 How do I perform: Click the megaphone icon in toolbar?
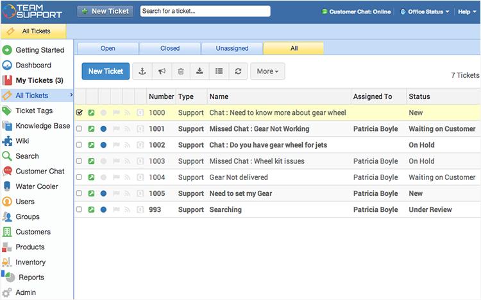pos(162,71)
